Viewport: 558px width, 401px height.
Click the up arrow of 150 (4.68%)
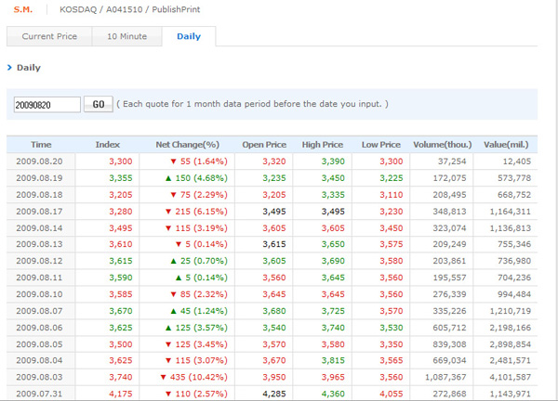pyautogui.click(x=168, y=178)
